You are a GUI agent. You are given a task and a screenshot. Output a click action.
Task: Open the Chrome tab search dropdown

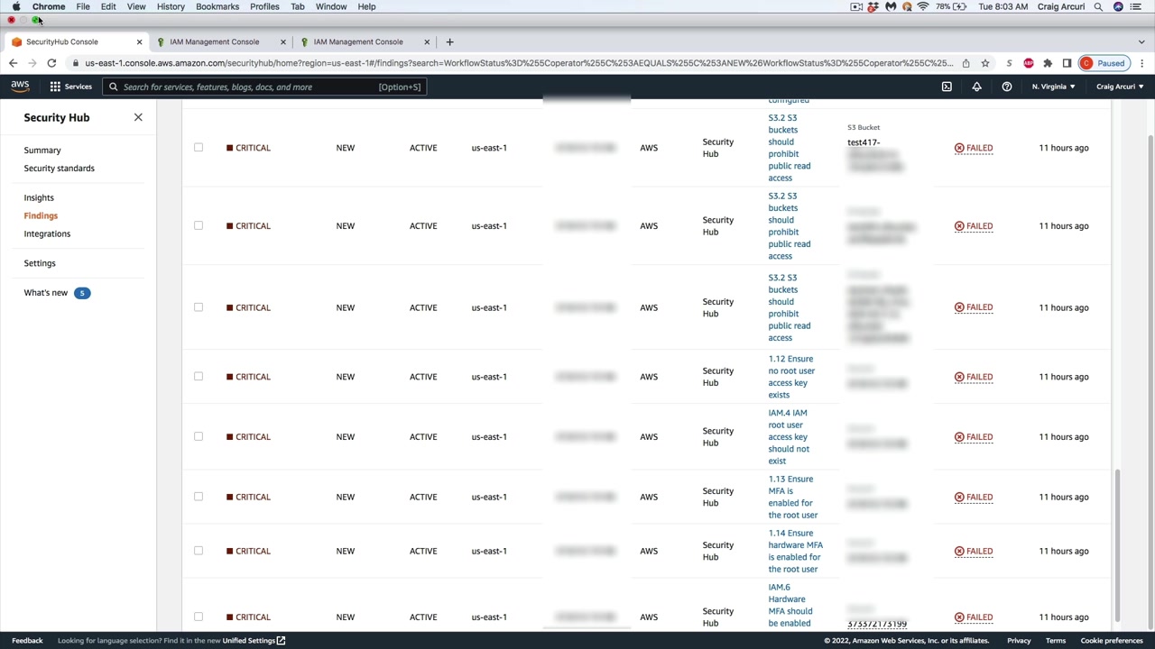pos(1141,41)
